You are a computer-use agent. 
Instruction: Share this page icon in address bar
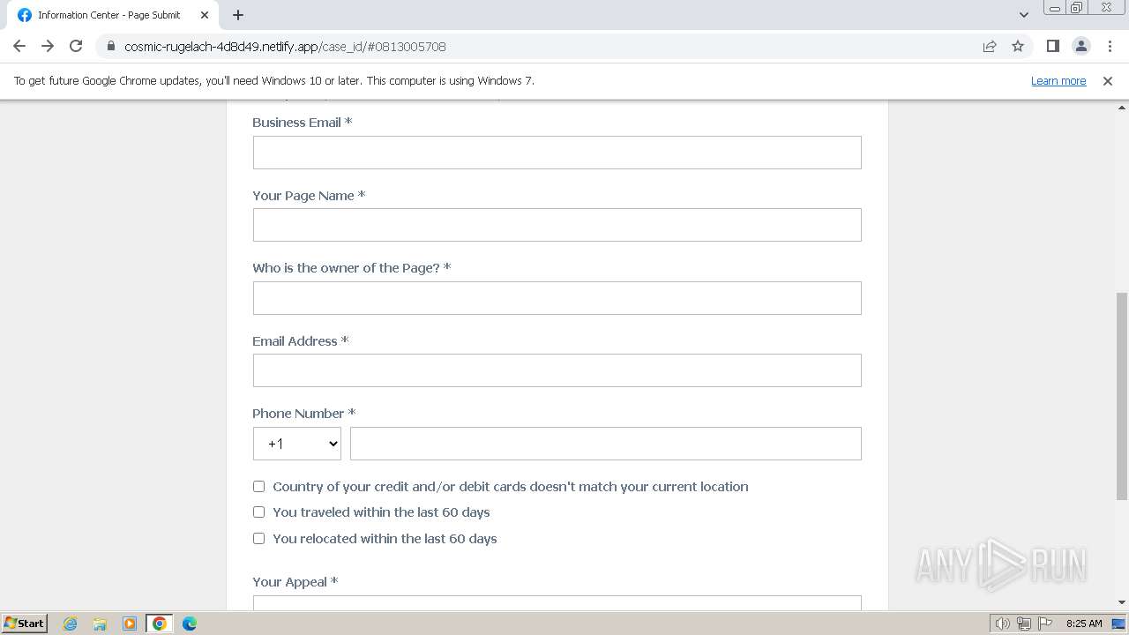click(x=990, y=46)
